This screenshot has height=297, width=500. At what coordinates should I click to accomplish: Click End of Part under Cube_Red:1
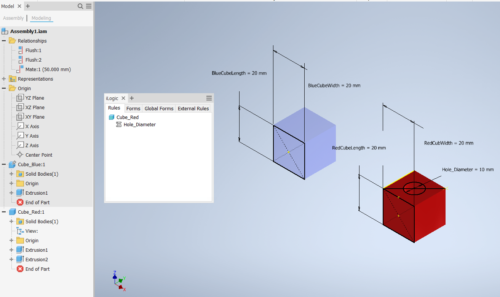click(37, 269)
